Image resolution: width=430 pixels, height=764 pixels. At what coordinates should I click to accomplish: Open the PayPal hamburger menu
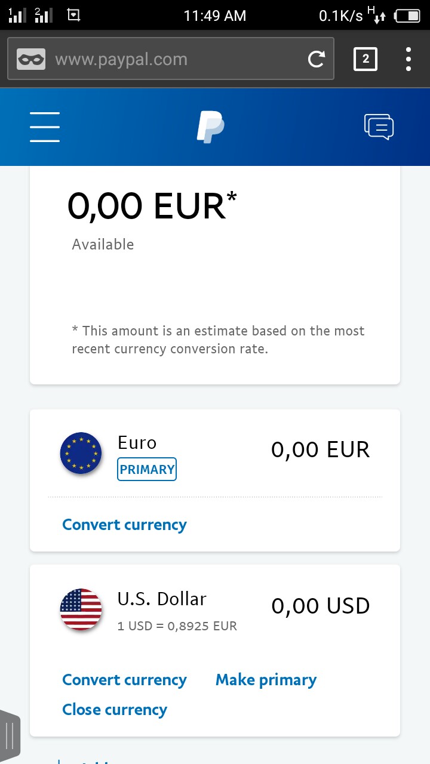coord(45,127)
